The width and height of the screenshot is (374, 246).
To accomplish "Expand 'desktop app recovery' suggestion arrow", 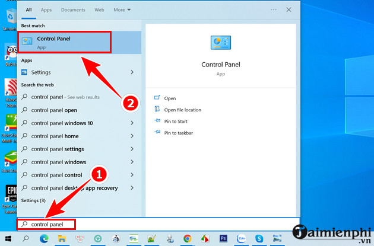I will point(132,188).
